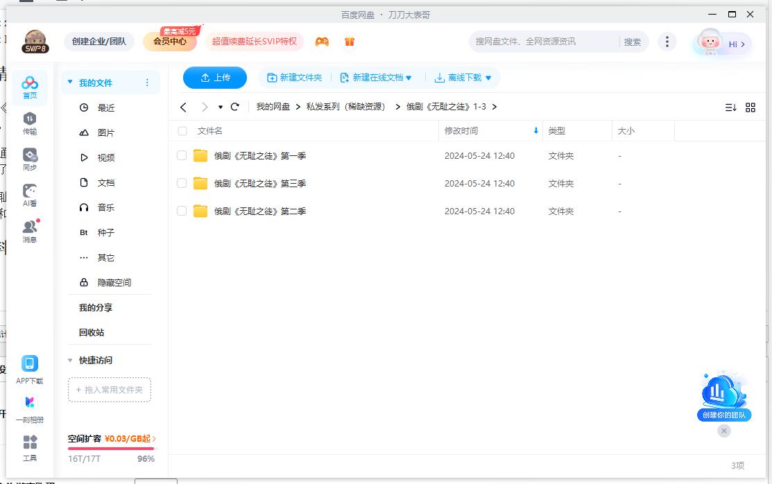Open 会员中心 button

pyautogui.click(x=169, y=42)
